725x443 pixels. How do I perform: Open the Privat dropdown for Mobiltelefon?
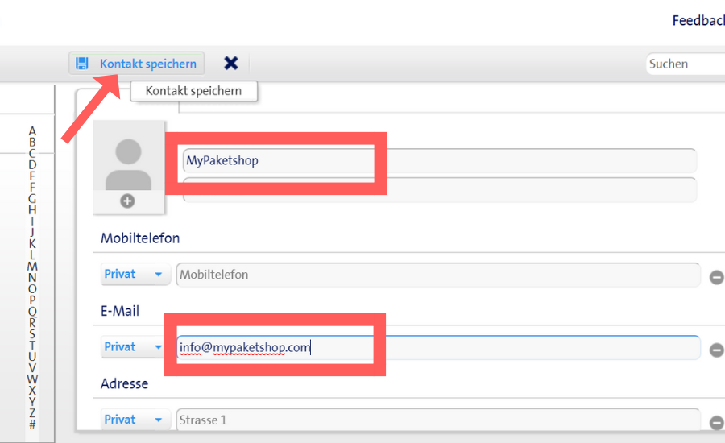point(134,275)
